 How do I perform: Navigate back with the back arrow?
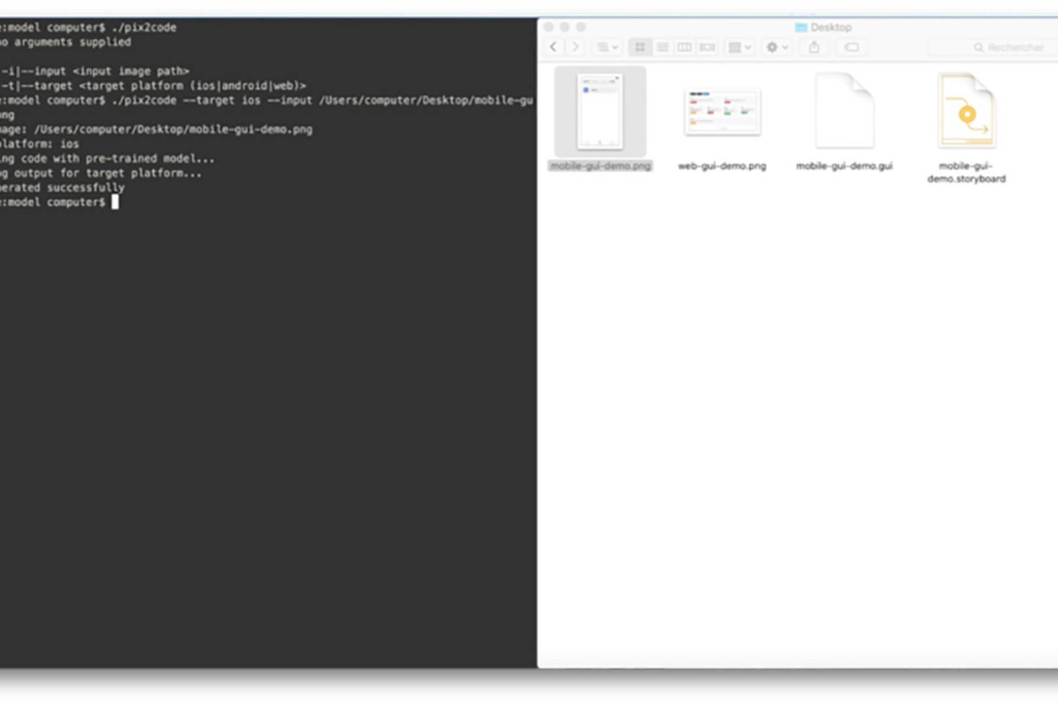[554, 47]
